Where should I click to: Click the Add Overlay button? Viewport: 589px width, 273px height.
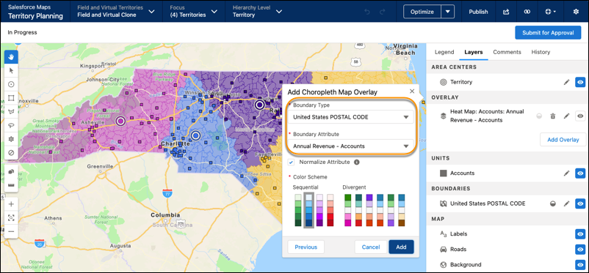tap(563, 140)
